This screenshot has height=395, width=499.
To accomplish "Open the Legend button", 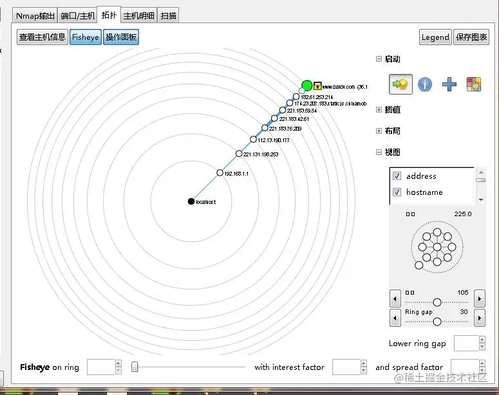I will point(435,37).
